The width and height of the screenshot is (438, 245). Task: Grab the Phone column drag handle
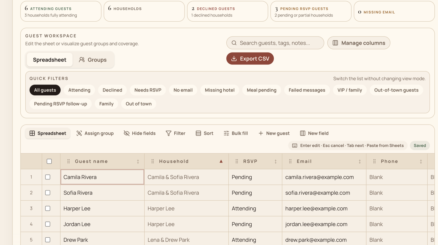click(374, 161)
